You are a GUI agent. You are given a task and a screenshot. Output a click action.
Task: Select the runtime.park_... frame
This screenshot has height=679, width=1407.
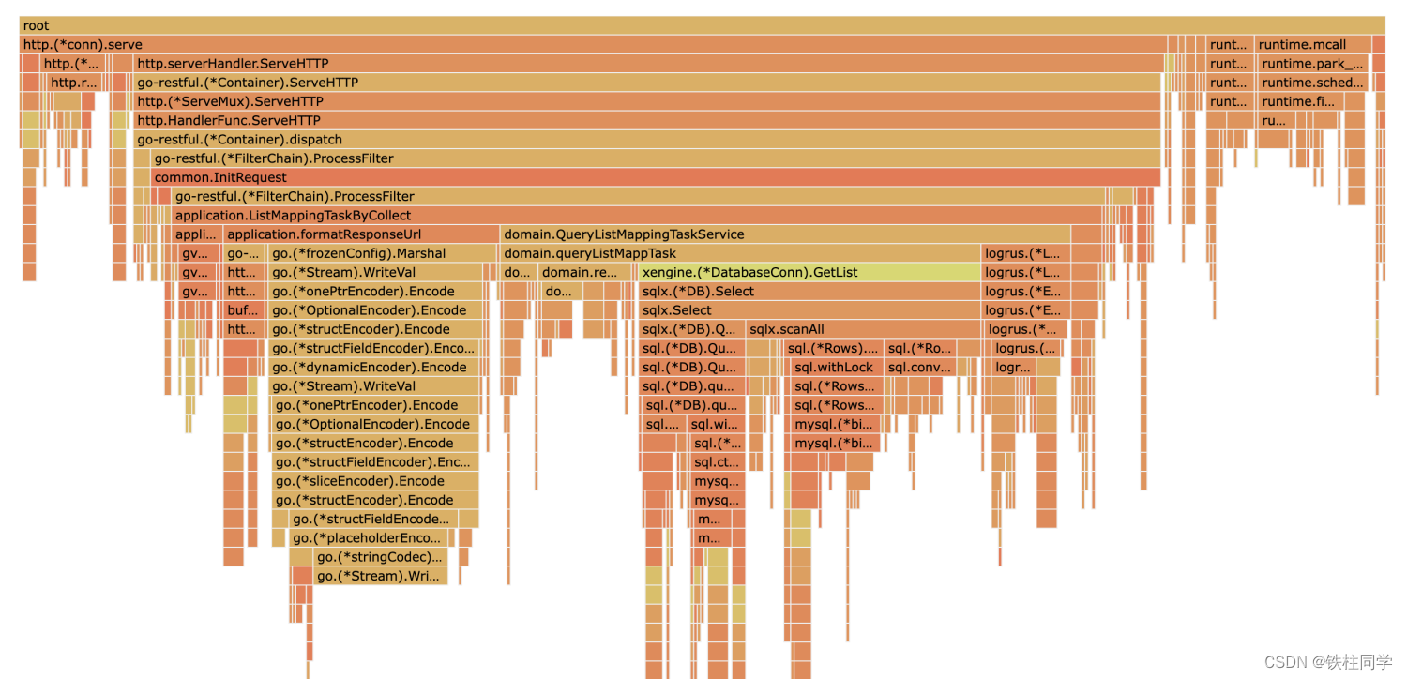pyautogui.click(x=1312, y=64)
